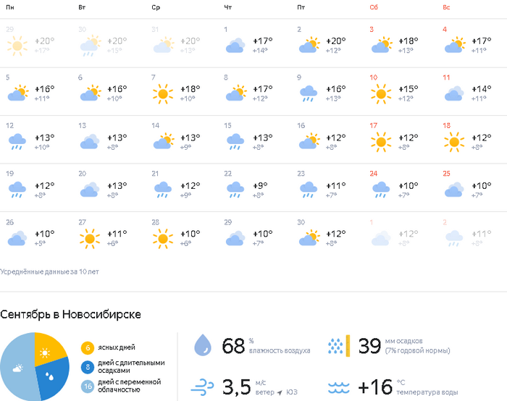Image resolution: width=507 pixels, height=401 pixels.
Task: Select the sun icon on Saturday the 10th
Action: [381, 93]
